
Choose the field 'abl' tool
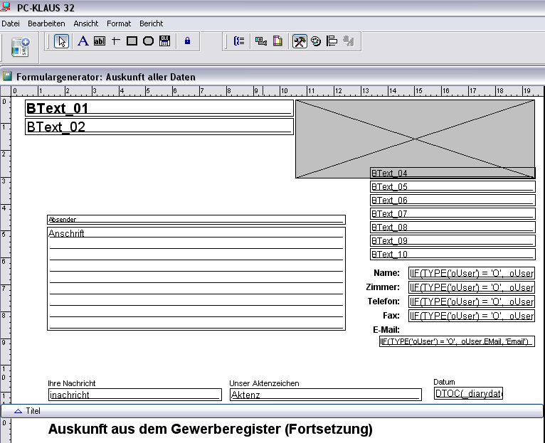click(99, 41)
